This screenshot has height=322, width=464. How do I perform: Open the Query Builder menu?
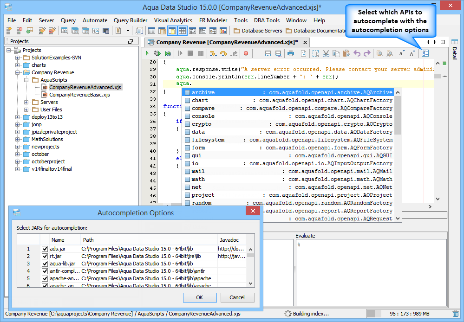tap(131, 20)
